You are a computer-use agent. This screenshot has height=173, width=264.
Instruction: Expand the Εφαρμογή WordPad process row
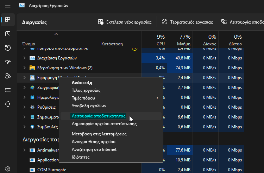(24, 78)
